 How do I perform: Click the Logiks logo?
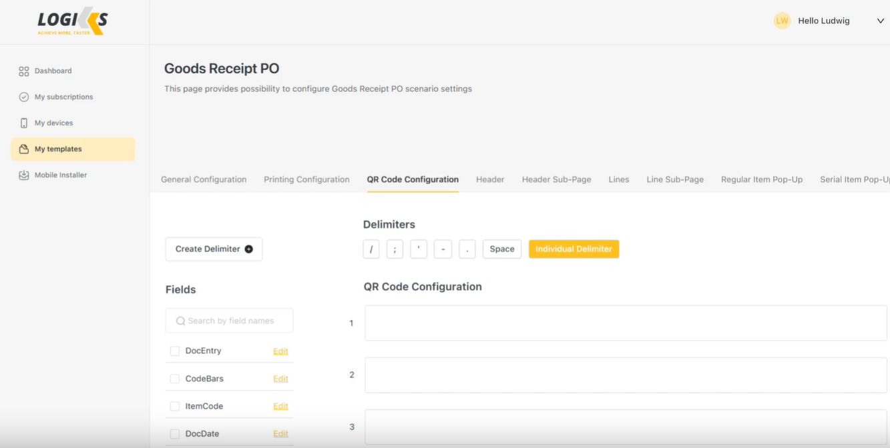click(x=72, y=23)
